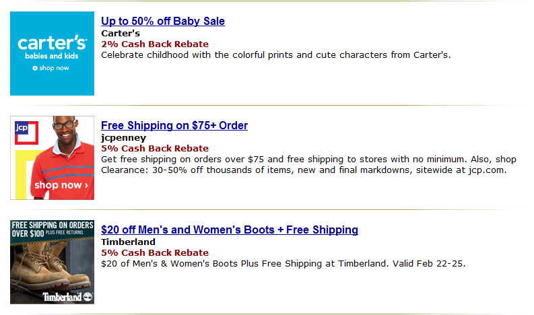Click the Timberland tree logo icon
534x315 pixels.
(88, 297)
